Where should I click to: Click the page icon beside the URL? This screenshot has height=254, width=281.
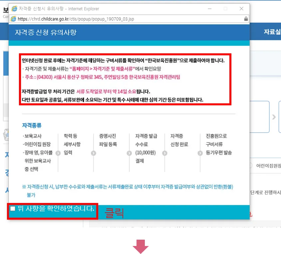click(13, 19)
